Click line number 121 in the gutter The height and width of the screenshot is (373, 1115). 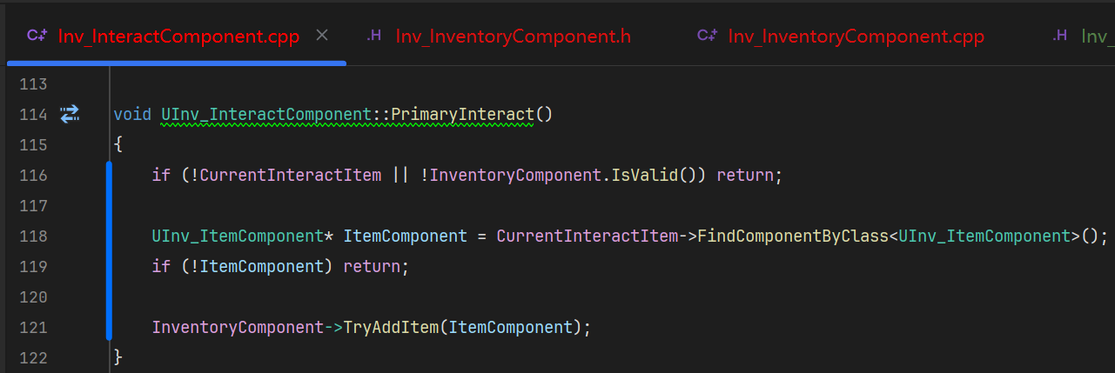(x=32, y=327)
